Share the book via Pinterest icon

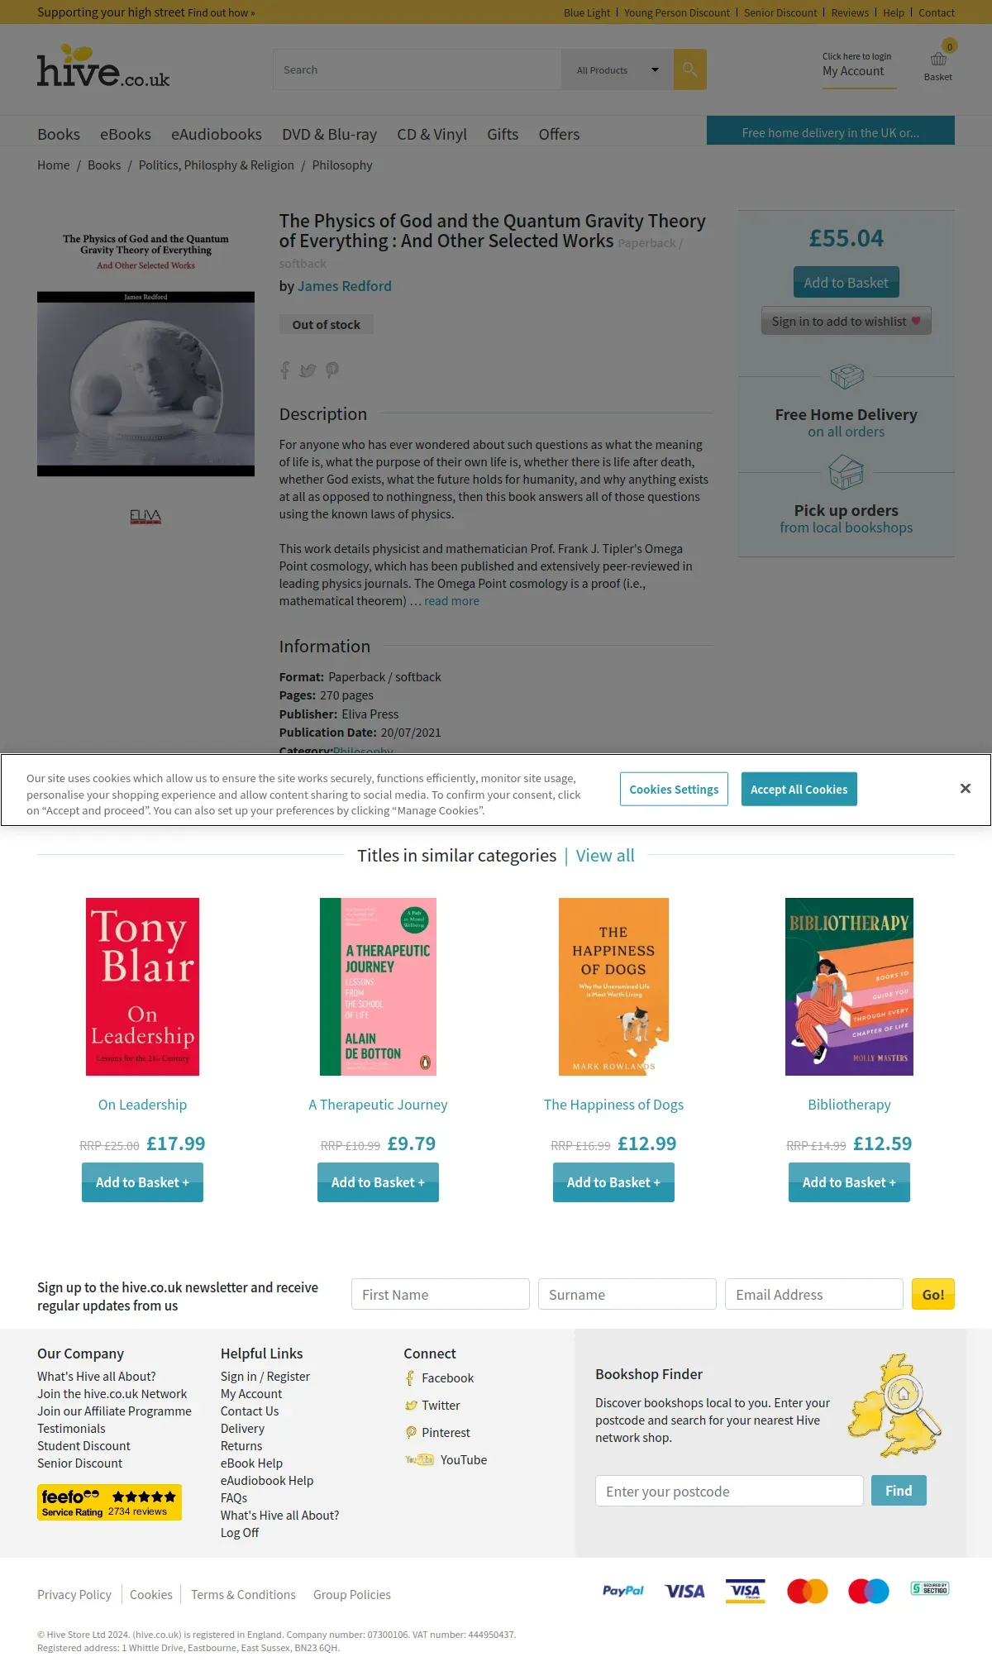(x=332, y=370)
